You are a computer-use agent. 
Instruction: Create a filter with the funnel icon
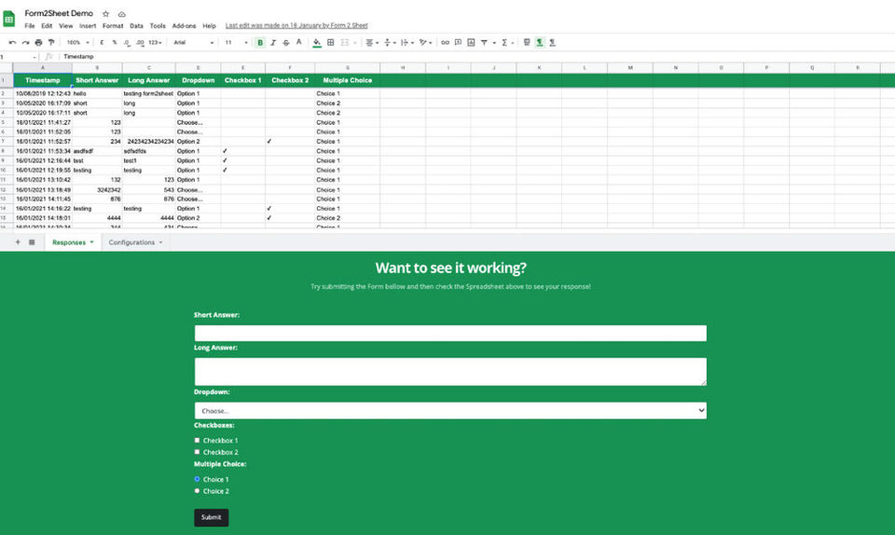pyautogui.click(x=484, y=43)
